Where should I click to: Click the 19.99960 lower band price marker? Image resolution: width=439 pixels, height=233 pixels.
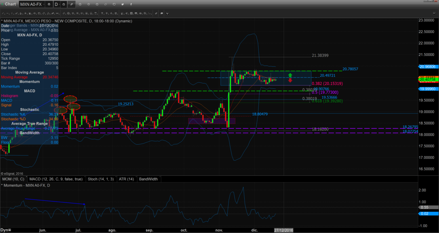[x=428, y=89]
